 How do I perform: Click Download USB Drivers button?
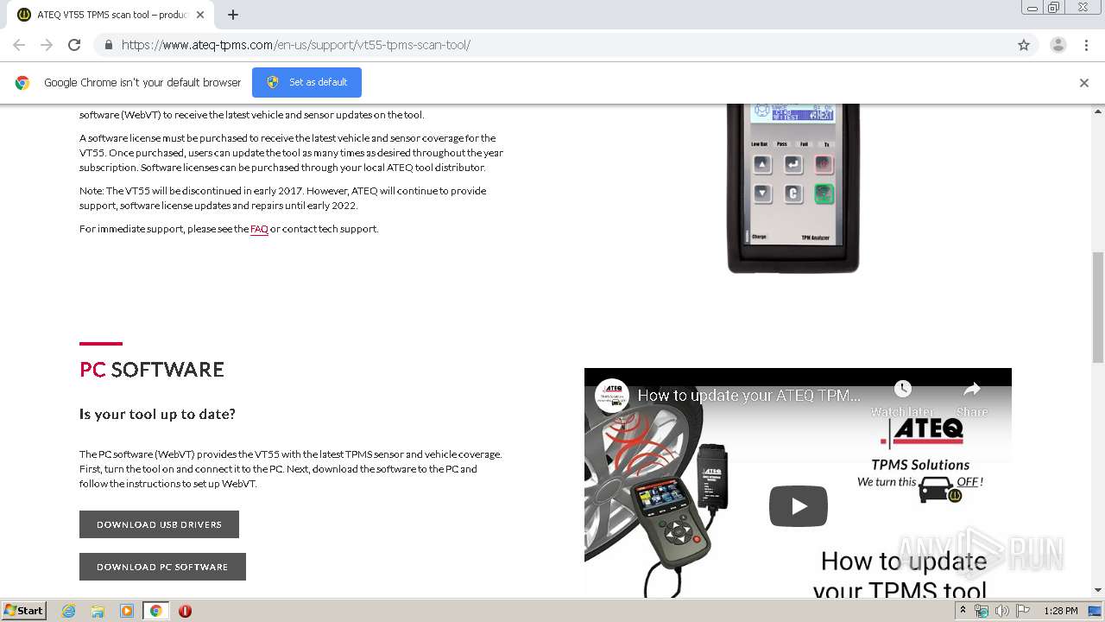click(x=159, y=524)
